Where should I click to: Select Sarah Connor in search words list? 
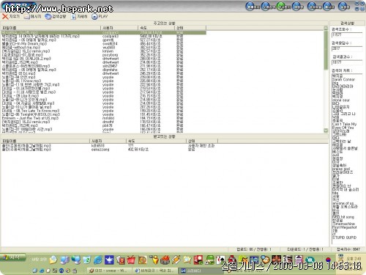point(343,79)
